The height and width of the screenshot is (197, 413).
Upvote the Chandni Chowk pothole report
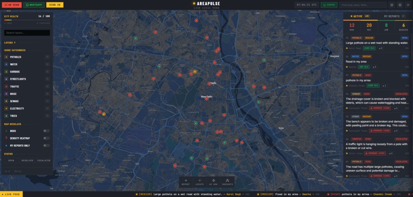point(384,86)
